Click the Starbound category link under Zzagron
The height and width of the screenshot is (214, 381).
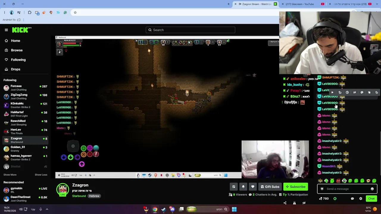(x=79, y=196)
